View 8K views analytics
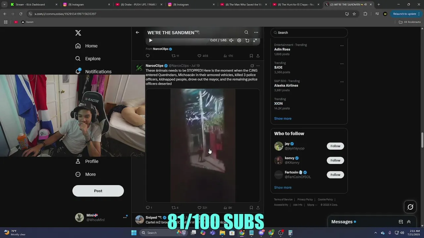The image size is (424, 238). click(228, 208)
